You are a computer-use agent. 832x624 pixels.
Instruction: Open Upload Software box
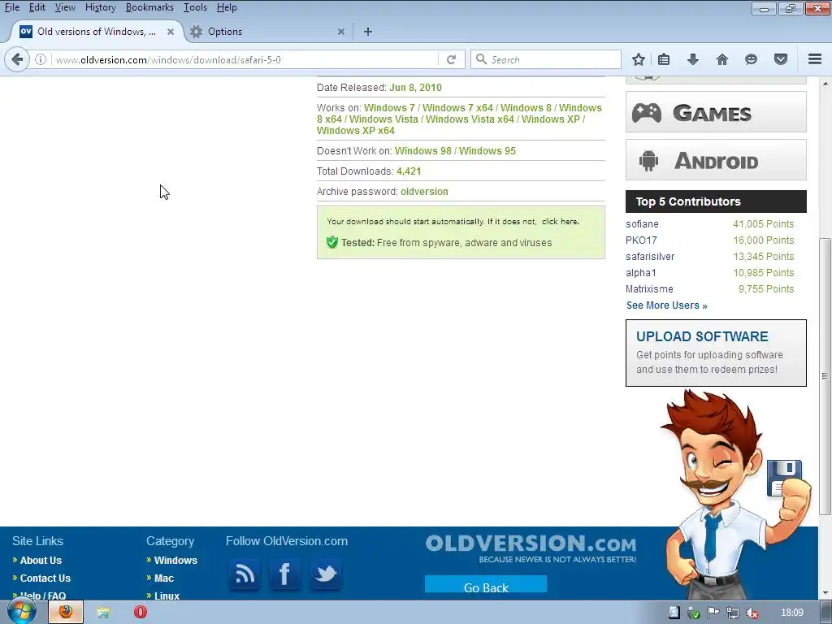[x=716, y=353]
